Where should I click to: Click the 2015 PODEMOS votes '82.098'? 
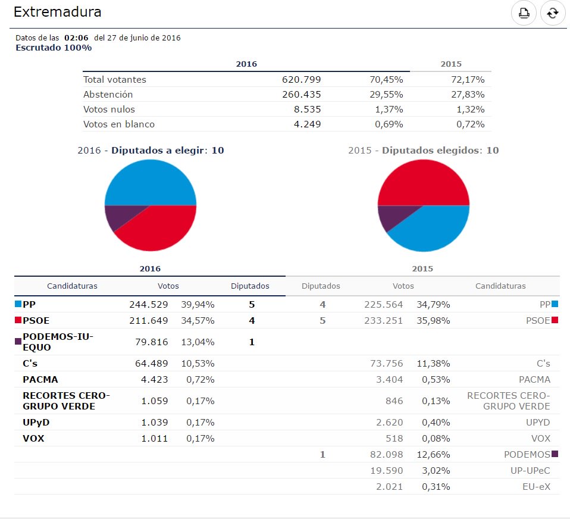(x=386, y=454)
